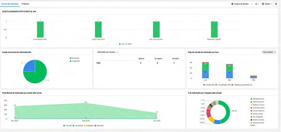This screenshot has width=281, height=132.
Task: Click the Hardware Gen... green legend swatch
Action: click(251, 99)
